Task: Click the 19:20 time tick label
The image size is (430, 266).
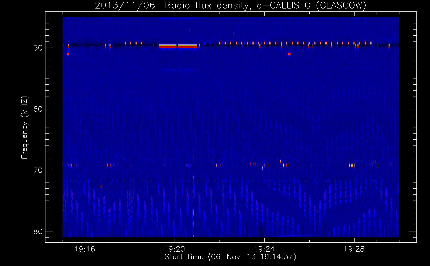Action: click(175, 249)
